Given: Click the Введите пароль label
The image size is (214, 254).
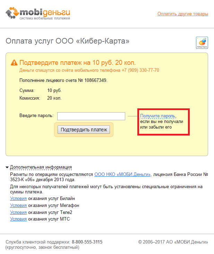Looking at the screenshot, I should click(x=36, y=116).
